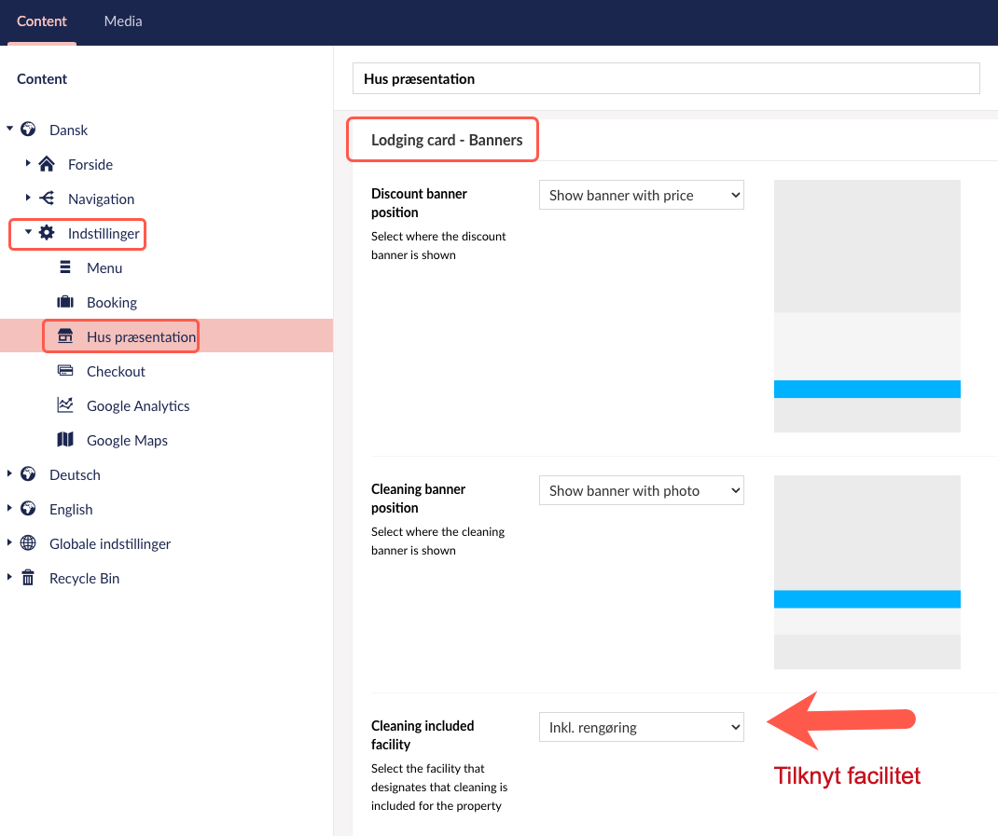Open Globale indstillinger tree item
The width and height of the screenshot is (998, 836).
[x=110, y=544]
